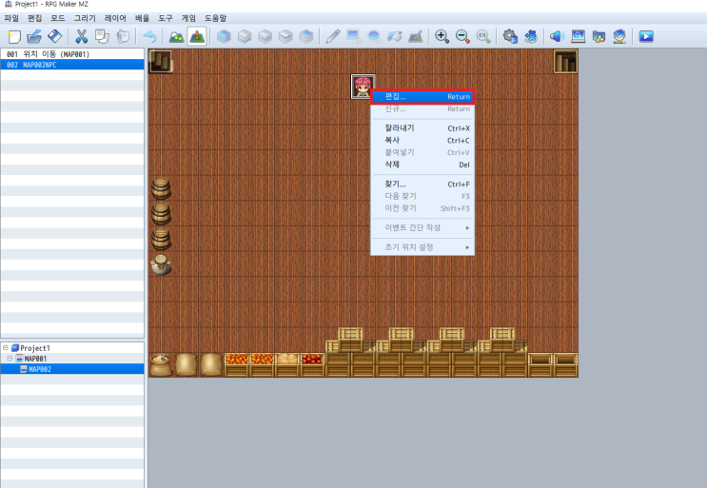Image resolution: width=707 pixels, height=488 pixels.
Task: Collapse the Project1 tree node
Action: coord(6,348)
